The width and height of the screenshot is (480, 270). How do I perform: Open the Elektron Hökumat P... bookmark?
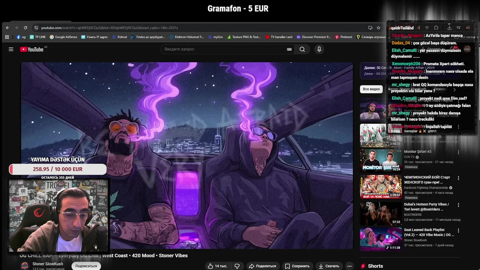point(186,37)
